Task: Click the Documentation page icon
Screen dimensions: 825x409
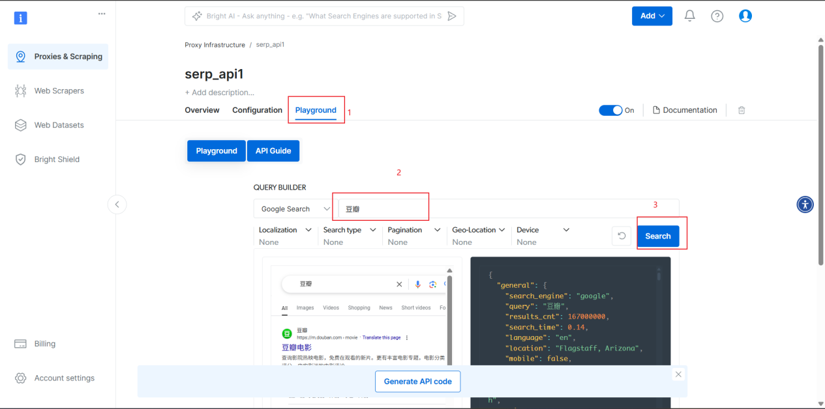Action: click(x=657, y=110)
